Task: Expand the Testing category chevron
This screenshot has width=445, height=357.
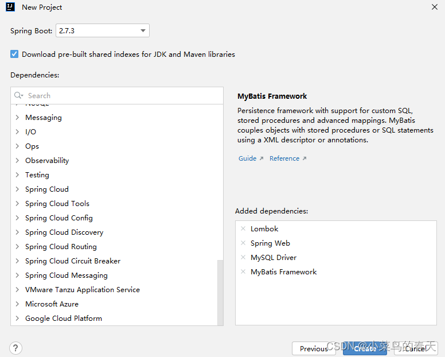Action: tap(17, 174)
